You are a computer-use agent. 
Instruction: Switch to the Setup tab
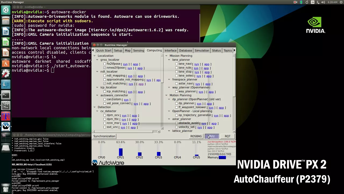click(118, 50)
